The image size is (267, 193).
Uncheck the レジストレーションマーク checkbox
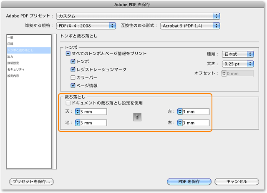point(73,69)
